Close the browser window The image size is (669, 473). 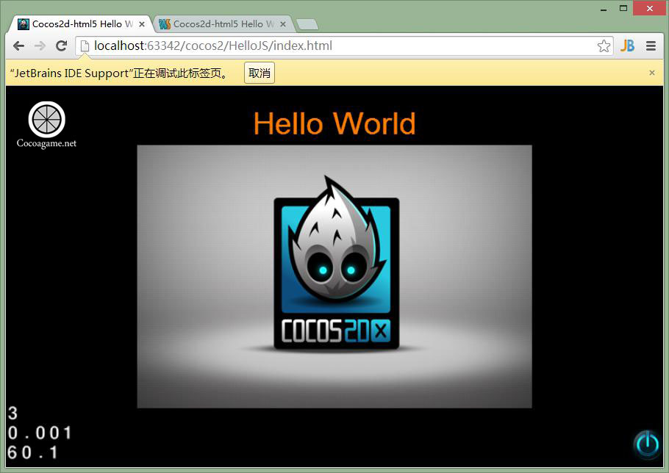(649, 9)
